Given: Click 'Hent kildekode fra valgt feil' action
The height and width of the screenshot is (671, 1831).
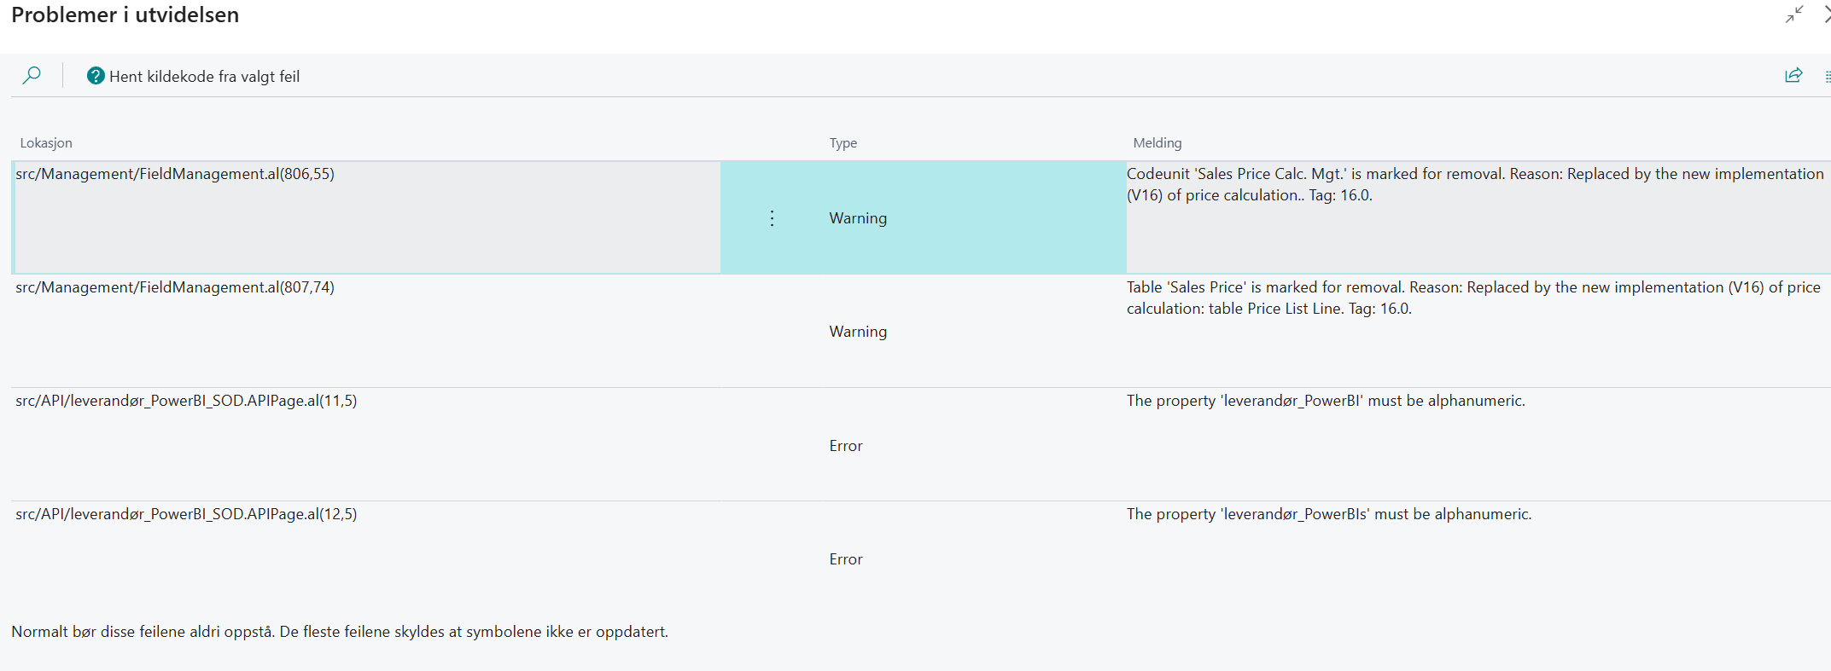Looking at the screenshot, I should coord(204,77).
